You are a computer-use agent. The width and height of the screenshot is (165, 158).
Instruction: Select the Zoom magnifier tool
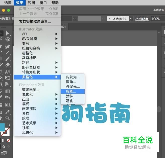8,118
